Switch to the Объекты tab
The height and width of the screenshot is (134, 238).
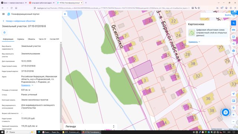(31, 39)
